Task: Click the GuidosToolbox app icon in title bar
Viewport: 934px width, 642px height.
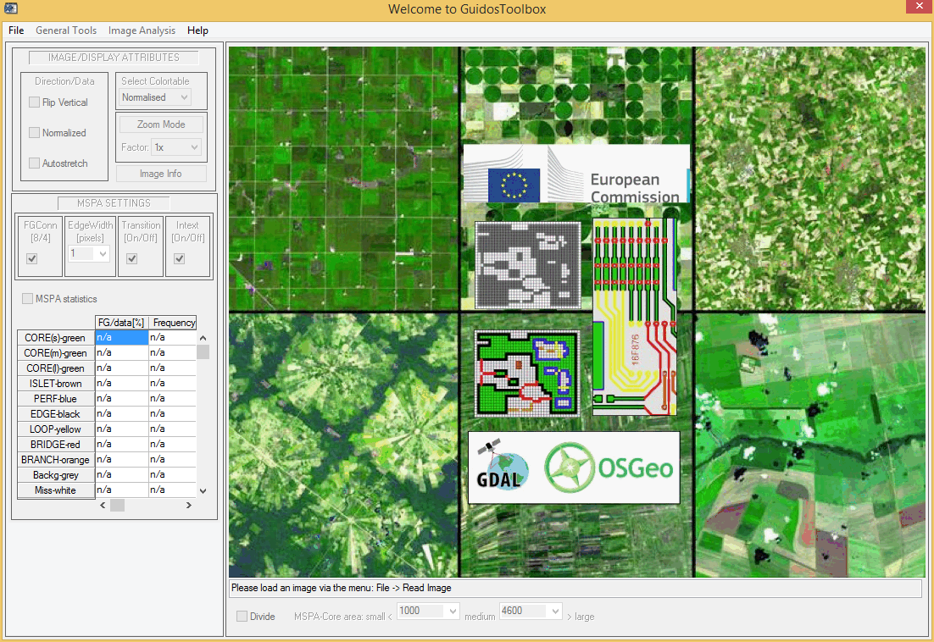Action: 10,8
